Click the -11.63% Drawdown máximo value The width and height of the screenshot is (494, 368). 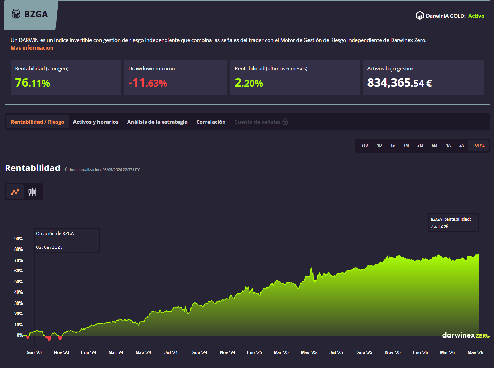(x=148, y=83)
